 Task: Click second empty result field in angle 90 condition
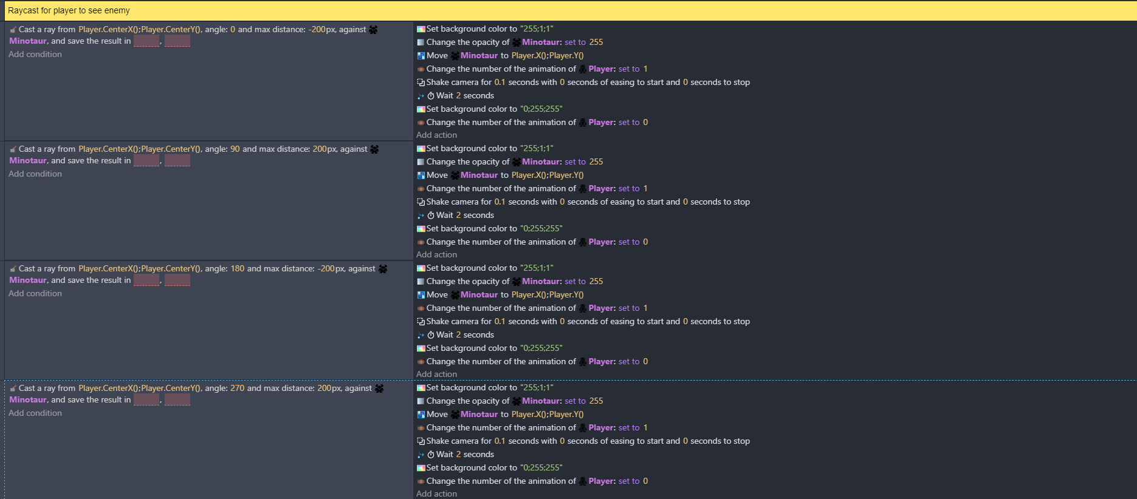click(177, 161)
